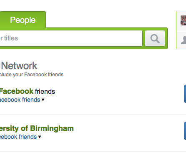
Task: Open blue 'facebook friends' link below Birmingham heading
Action: click(18, 137)
